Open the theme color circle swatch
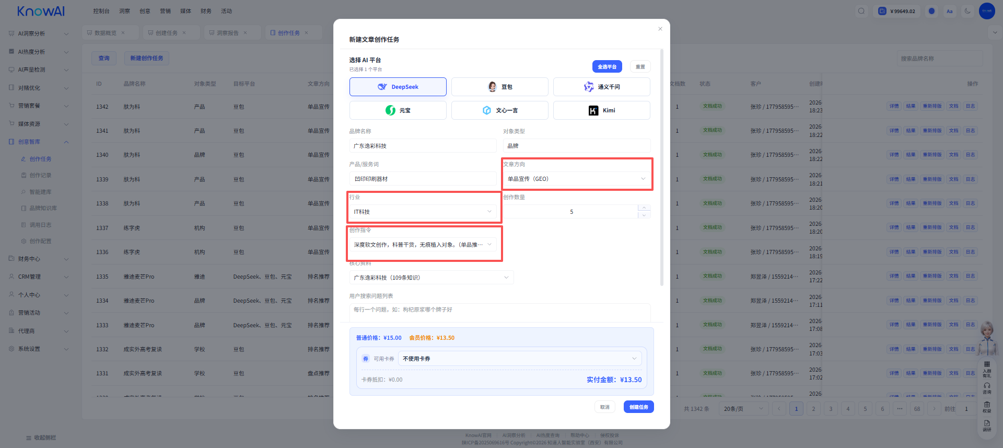This screenshot has width=1003, height=448. coord(931,11)
